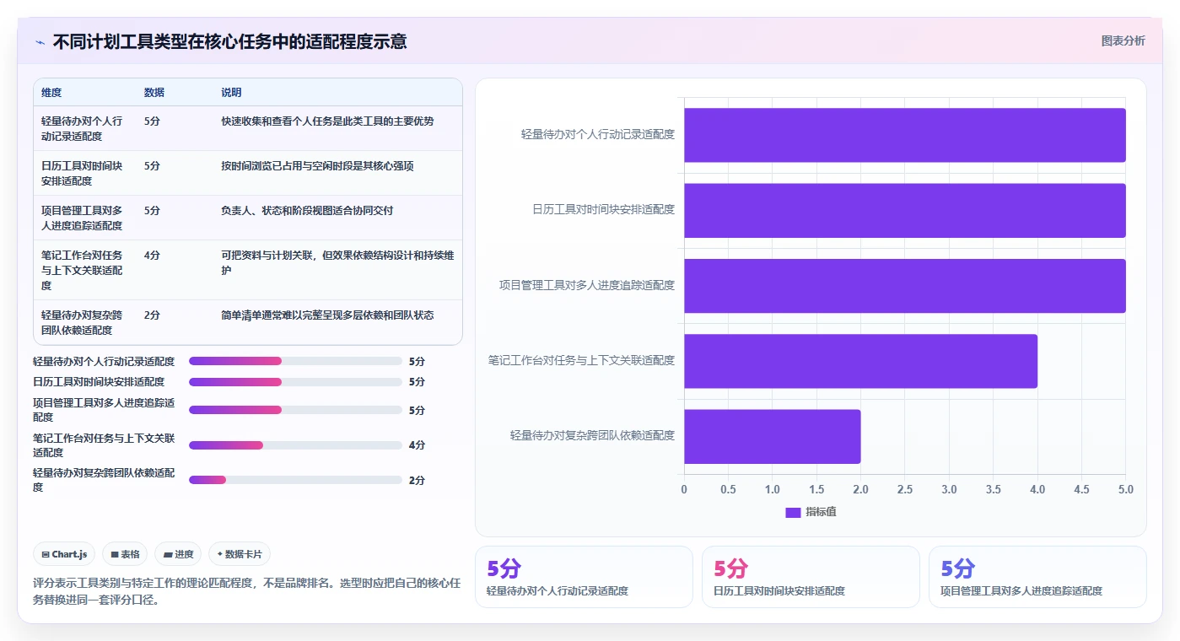Click the 维度 column header
Viewport: 1180px width, 641px height.
coord(51,93)
